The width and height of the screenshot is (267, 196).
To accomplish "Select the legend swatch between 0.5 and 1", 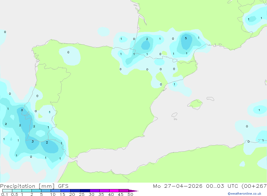I will pos(17,191).
